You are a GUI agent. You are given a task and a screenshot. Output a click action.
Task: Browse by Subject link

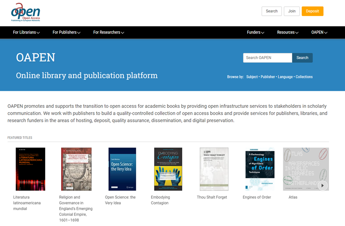pyautogui.click(x=252, y=77)
